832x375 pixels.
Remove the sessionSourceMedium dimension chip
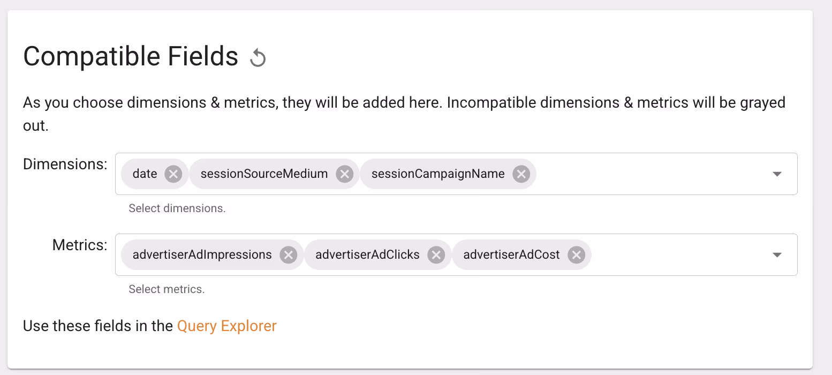click(x=344, y=174)
